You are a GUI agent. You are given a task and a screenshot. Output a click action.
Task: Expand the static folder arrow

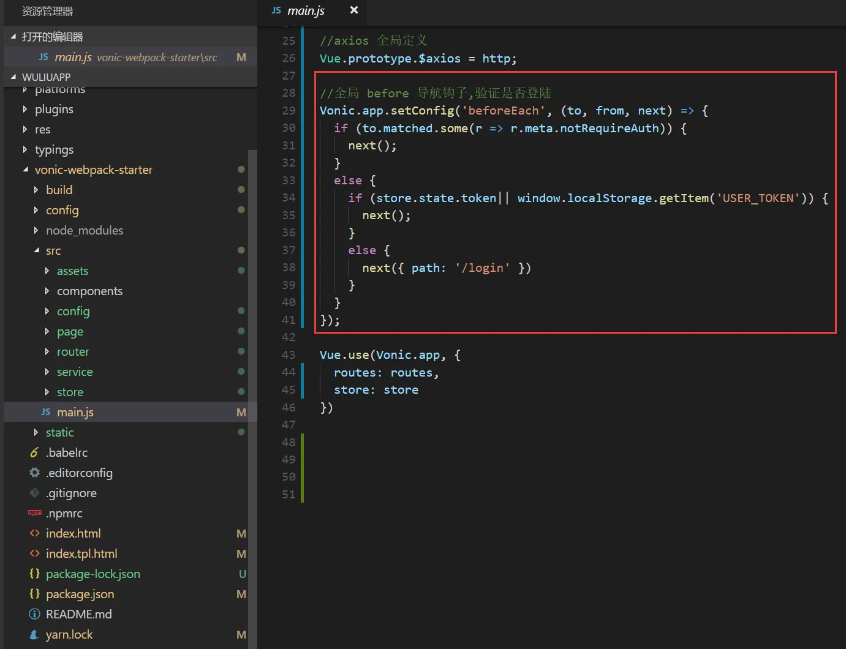click(36, 432)
